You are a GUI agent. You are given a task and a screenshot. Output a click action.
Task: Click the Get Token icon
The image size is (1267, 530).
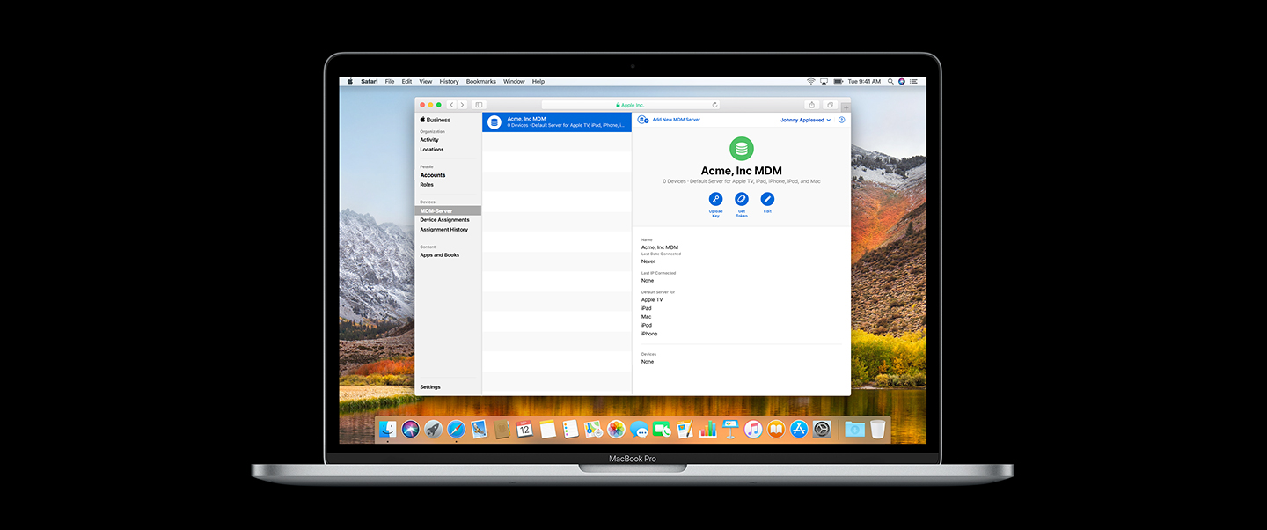[742, 200]
